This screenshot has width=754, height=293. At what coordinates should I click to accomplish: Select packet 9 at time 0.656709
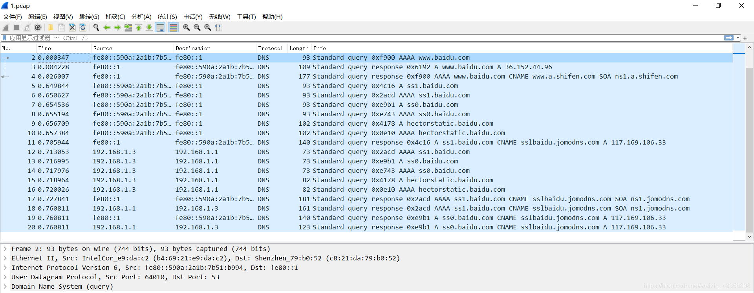pos(366,123)
